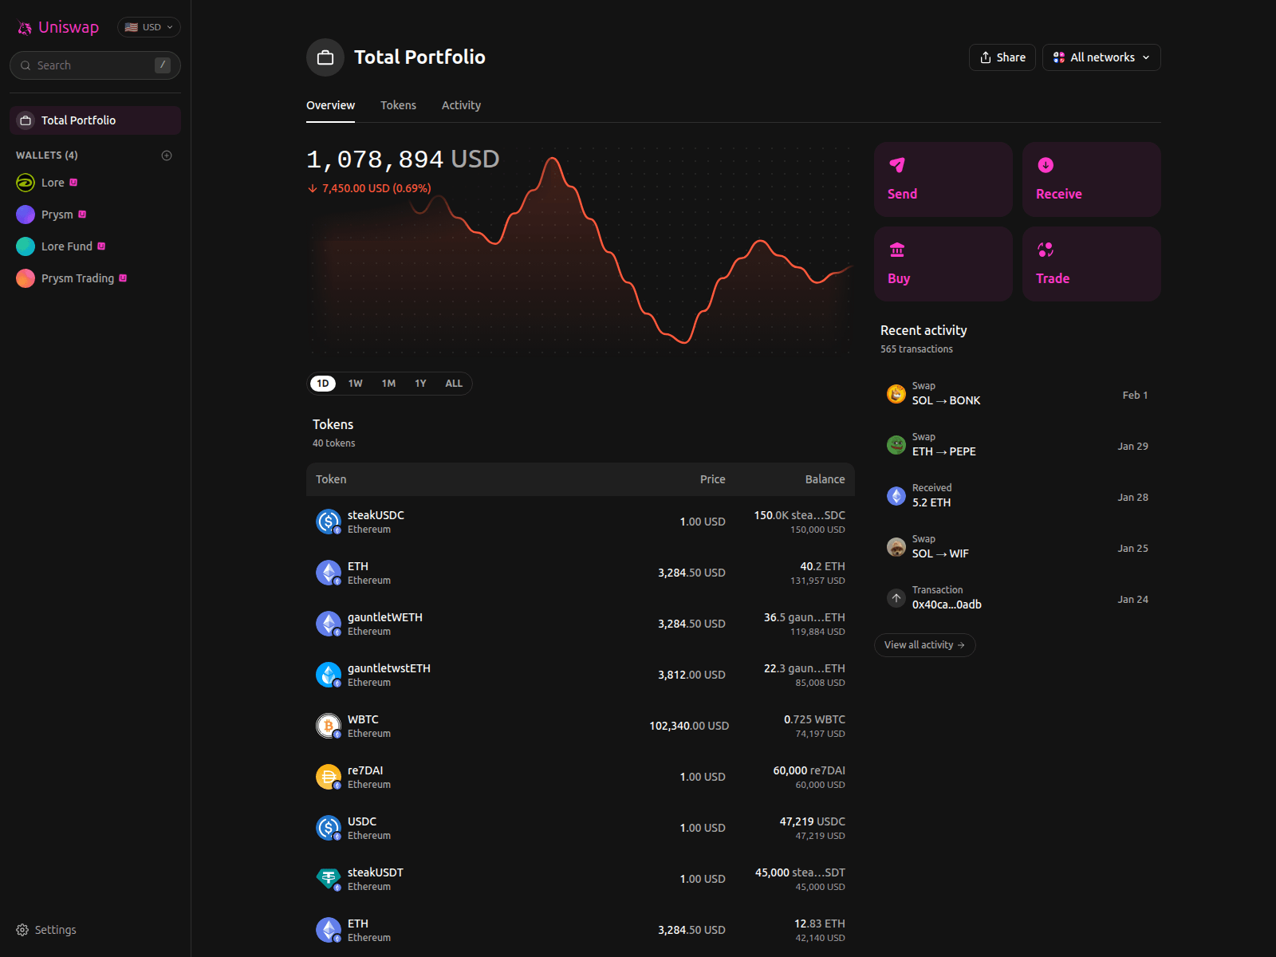
Task: Click the Uniswap unicorn logo icon
Action: tap(25, 28)
